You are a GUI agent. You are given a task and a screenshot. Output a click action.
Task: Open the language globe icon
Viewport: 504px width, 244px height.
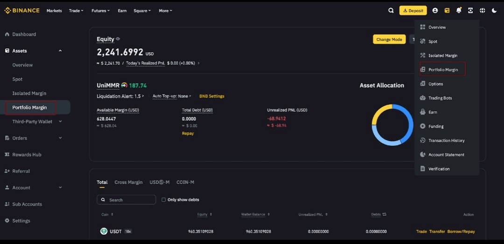pyautogui.click(x=482, y=11)
